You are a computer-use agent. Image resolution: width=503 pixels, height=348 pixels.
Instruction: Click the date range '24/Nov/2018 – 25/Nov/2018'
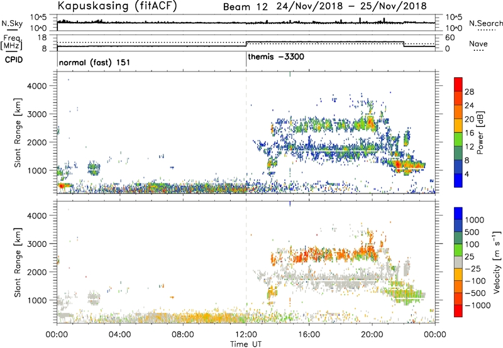point(351,6)
